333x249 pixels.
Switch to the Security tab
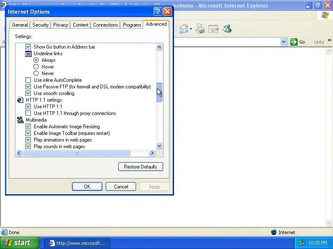tap(40, 25)
